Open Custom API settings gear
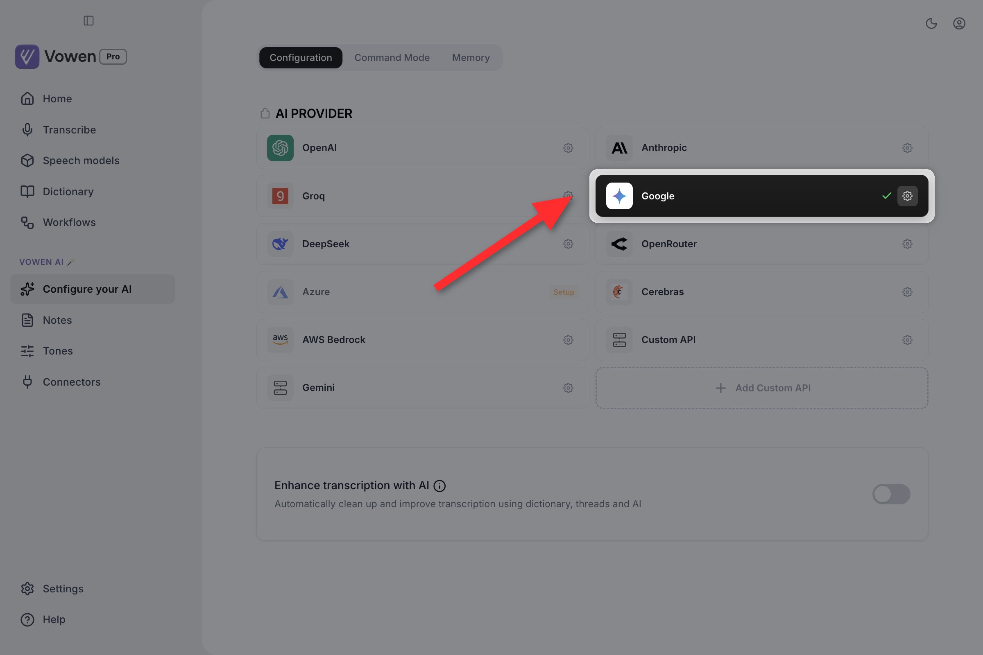 [907, 340]
